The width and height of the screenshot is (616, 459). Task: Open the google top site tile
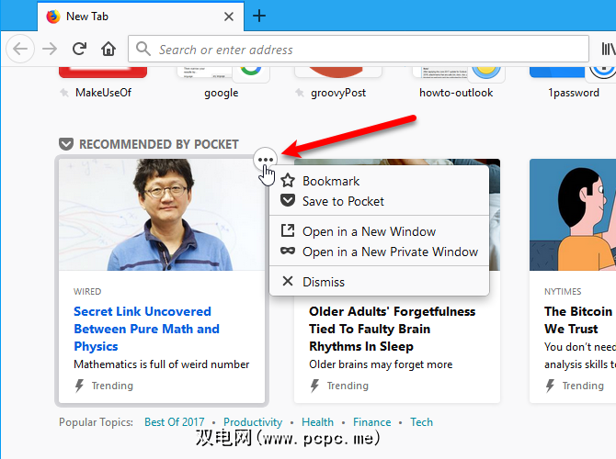tap(222, 81)
